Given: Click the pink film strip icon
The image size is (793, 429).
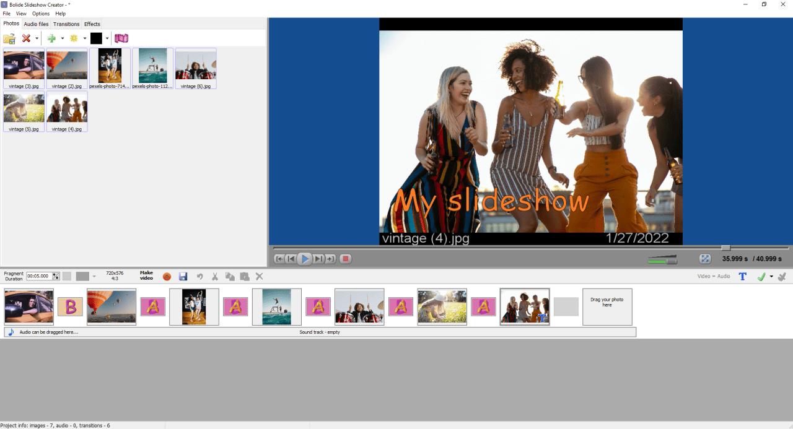Looking at the screenshot, I should (121, 38).
